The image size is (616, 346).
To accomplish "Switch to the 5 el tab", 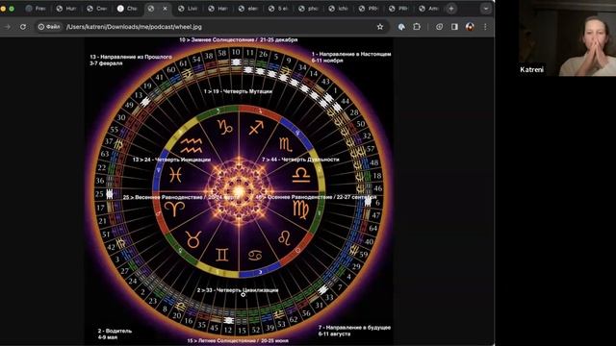I will click(278, 9).
